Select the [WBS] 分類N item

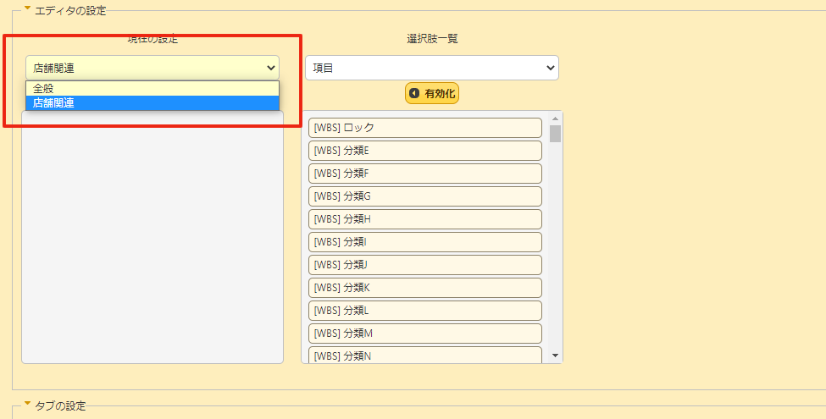425,356
